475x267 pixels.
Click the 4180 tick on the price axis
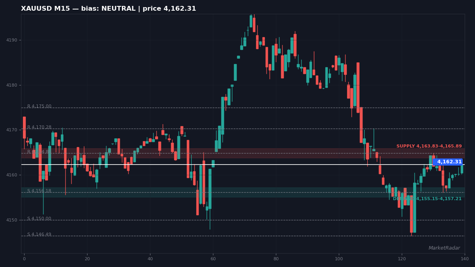11,85
